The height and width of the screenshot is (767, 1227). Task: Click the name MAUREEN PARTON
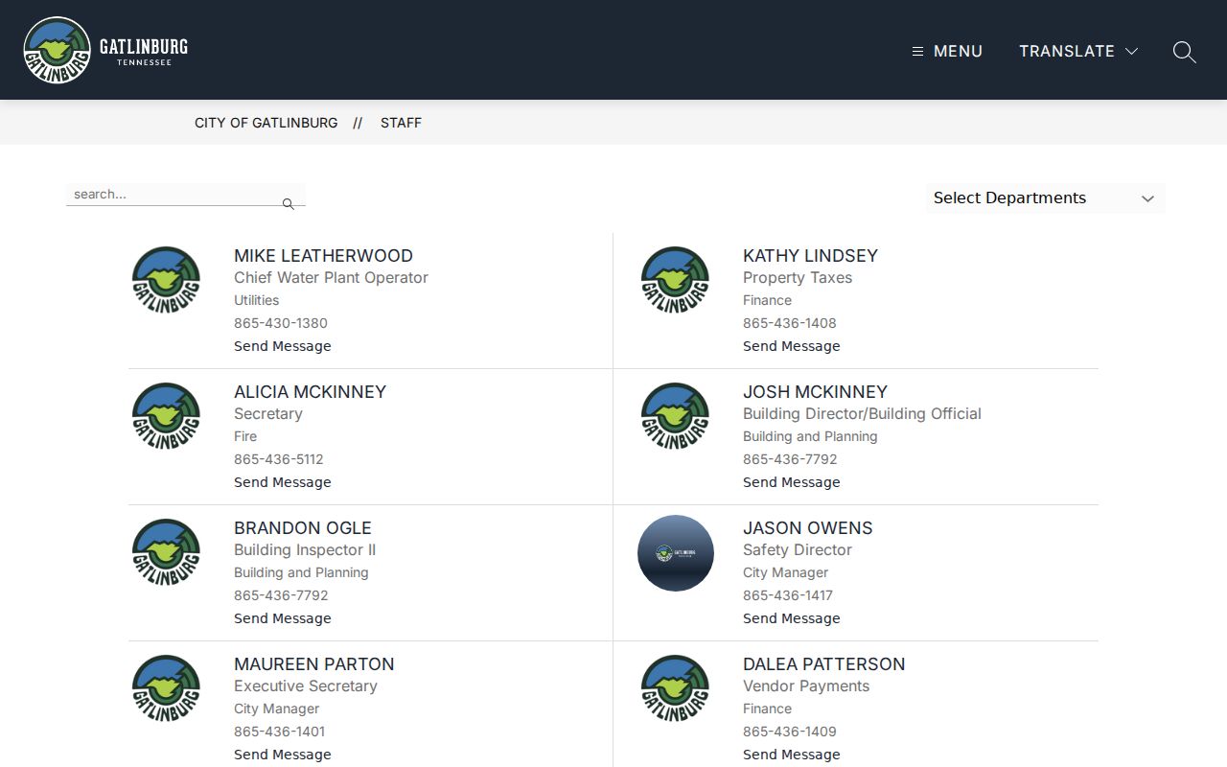pyautogui.click(x=314, y=664)
